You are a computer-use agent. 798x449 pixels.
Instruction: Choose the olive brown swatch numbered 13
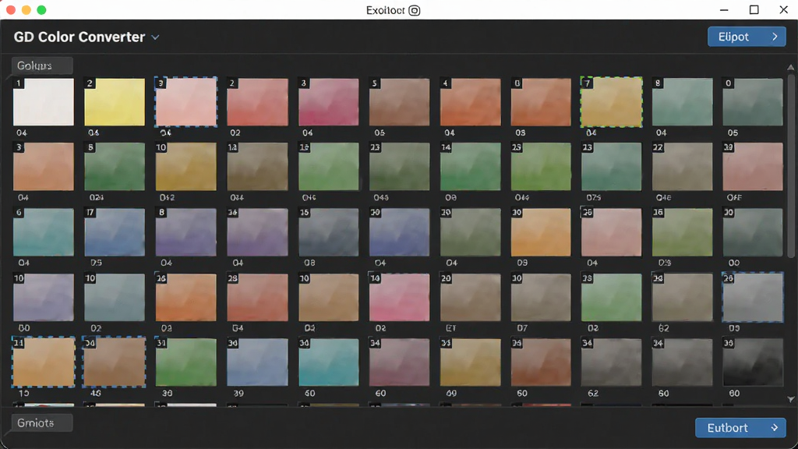(257, 167)
